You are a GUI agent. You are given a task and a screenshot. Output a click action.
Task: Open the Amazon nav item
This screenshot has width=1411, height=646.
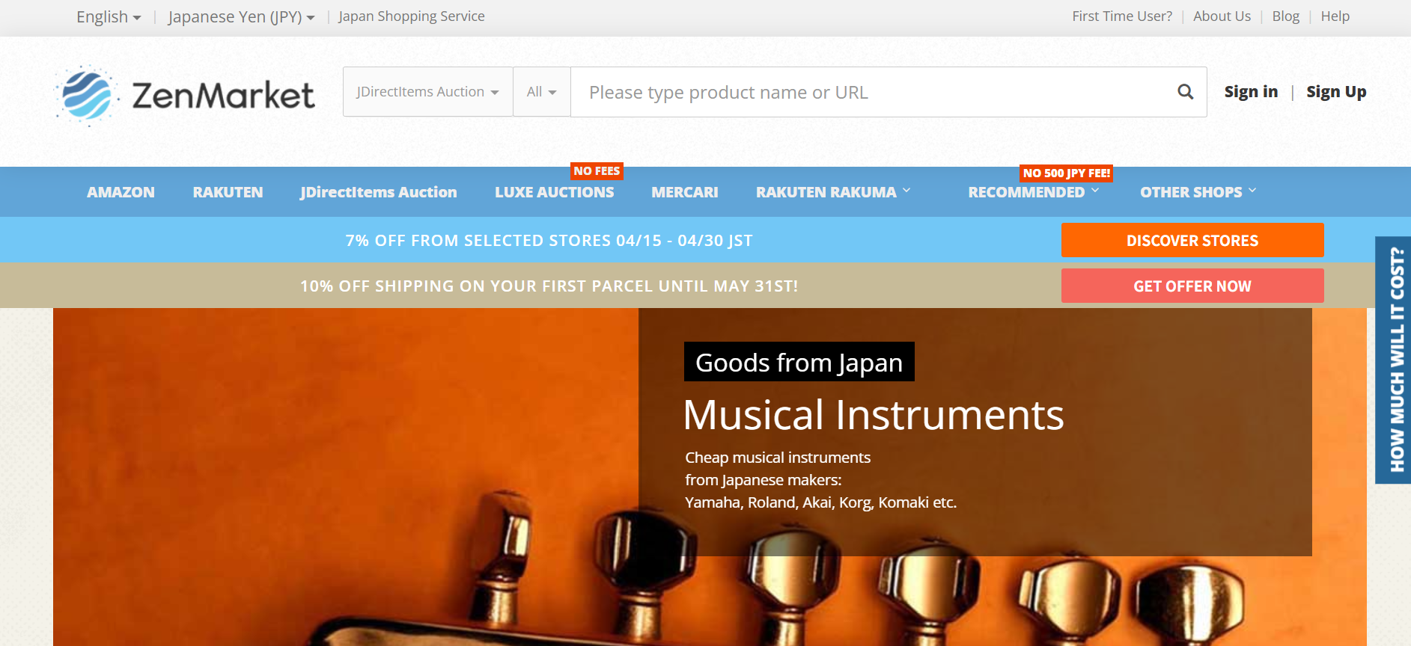(x=121, y=192)
